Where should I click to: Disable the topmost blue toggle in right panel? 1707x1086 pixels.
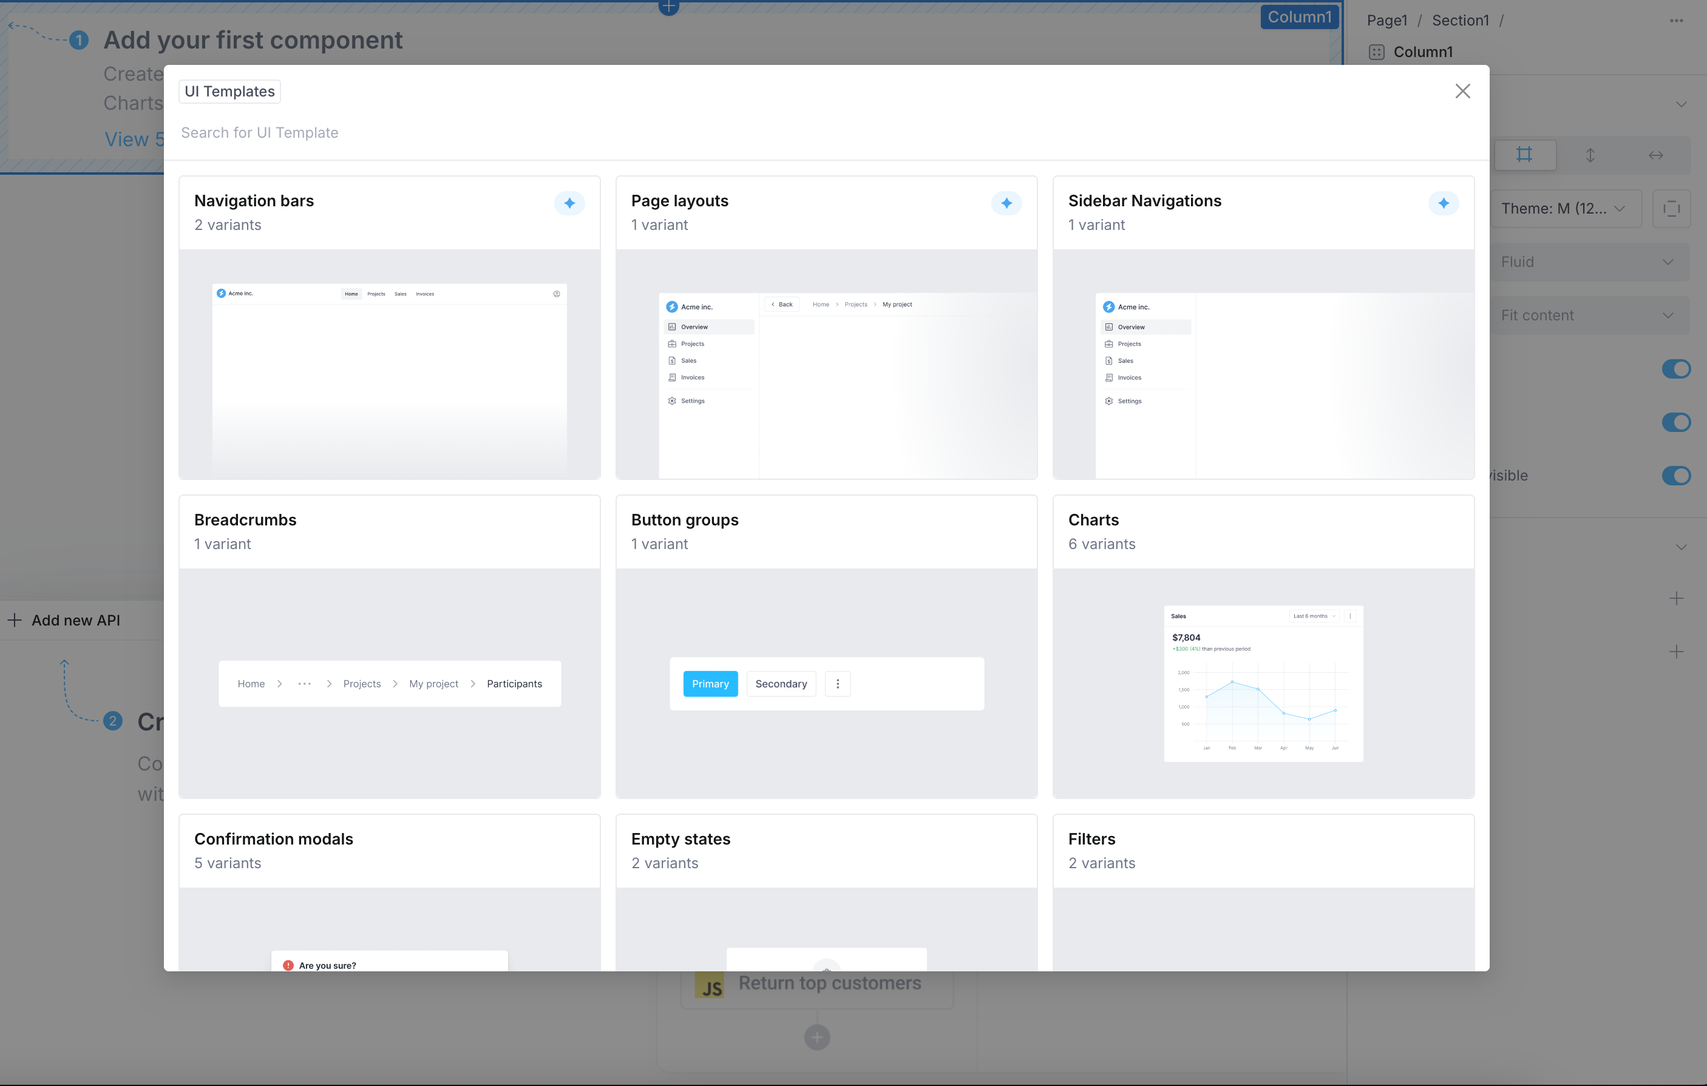(1676, 368)
